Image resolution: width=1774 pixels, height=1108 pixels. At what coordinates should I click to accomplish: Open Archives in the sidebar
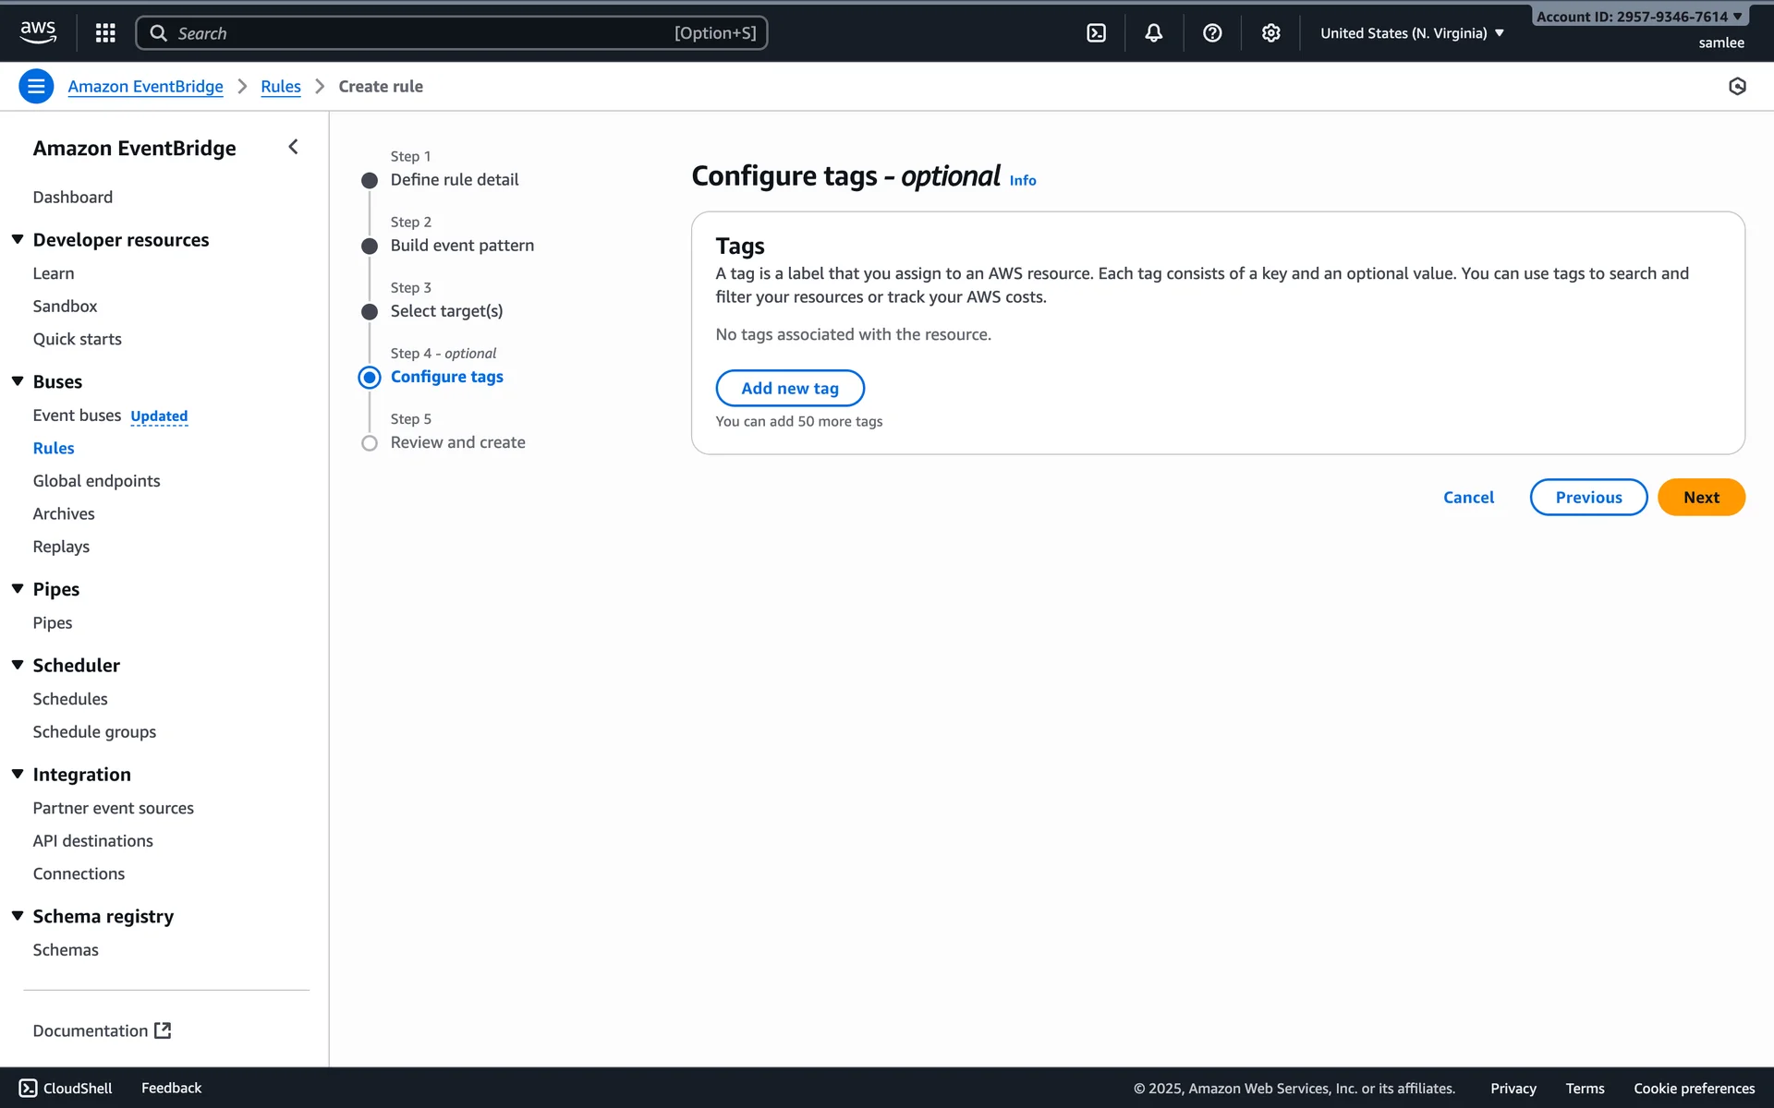64,513
